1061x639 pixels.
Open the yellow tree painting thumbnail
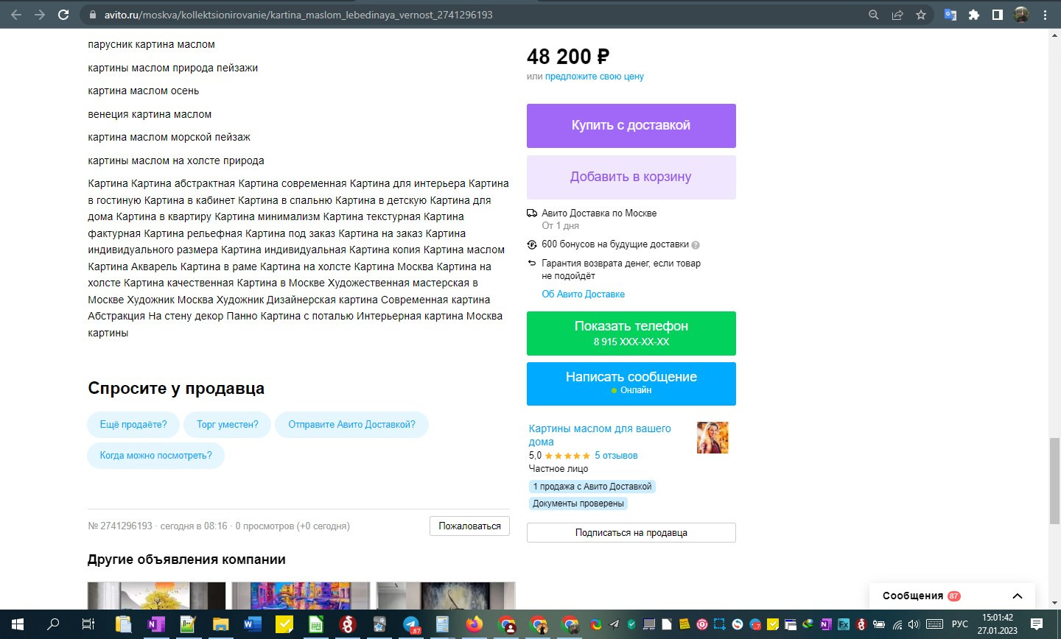tap(157, 596)
